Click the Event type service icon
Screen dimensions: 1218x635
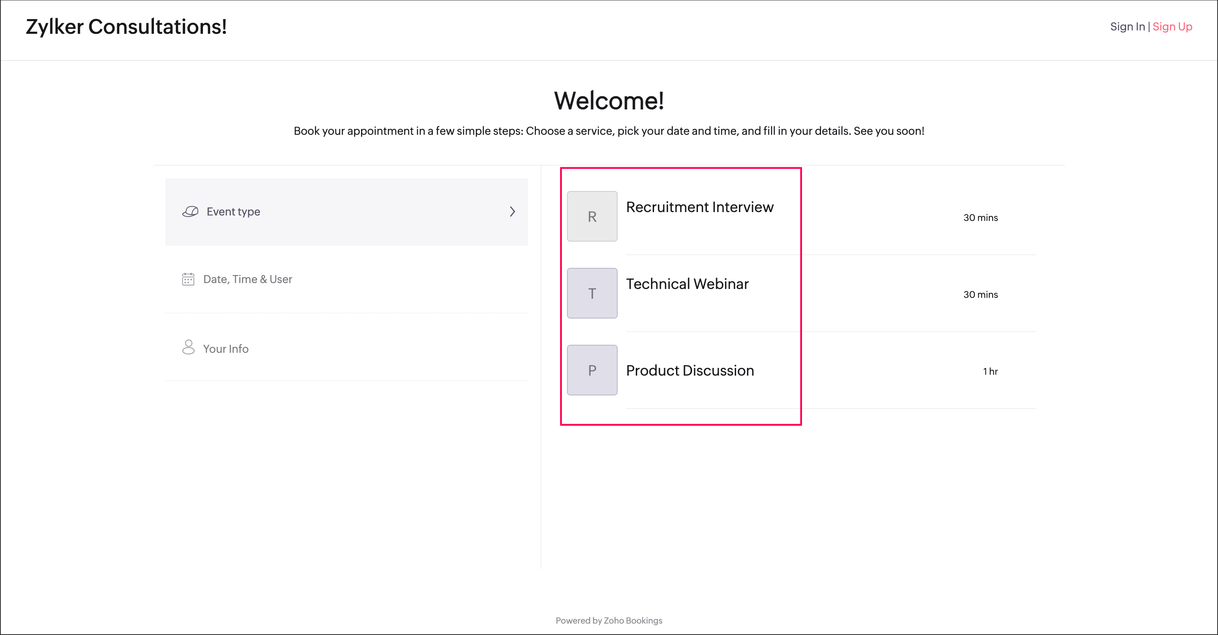coord(190,212)
